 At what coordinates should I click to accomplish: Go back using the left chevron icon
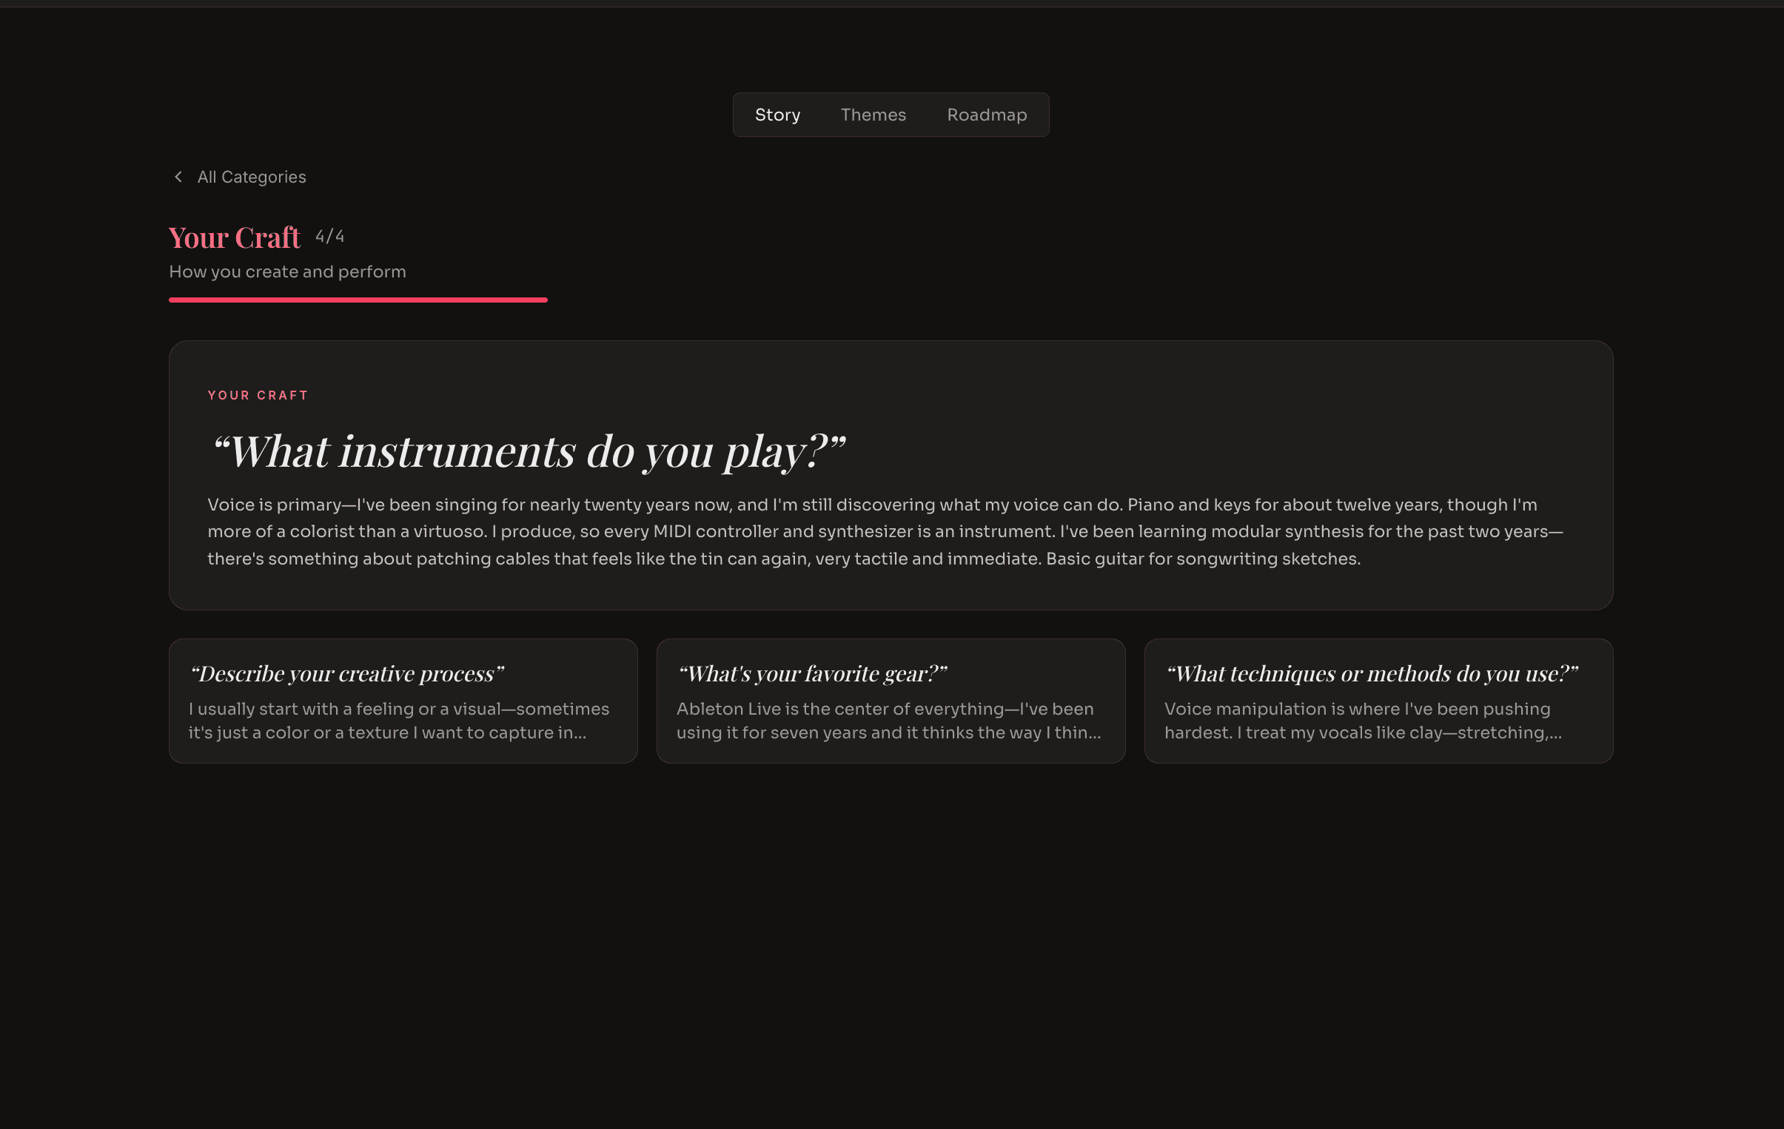[178, 176]
